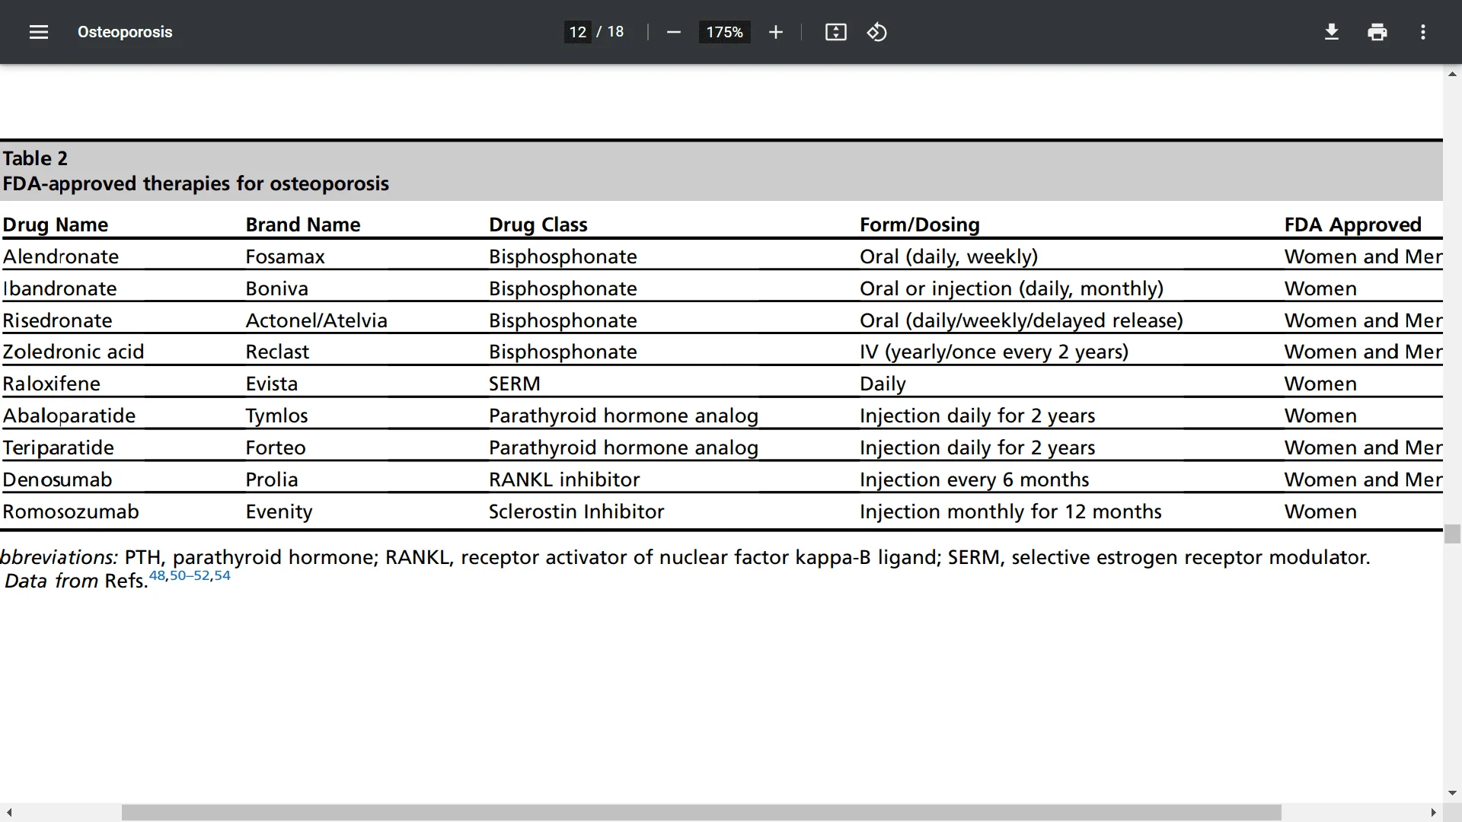Click the 'FDA Approved' column header
Viewport: 1462px width, 822px height.
pyautogui.click(x=1353, y=225)
